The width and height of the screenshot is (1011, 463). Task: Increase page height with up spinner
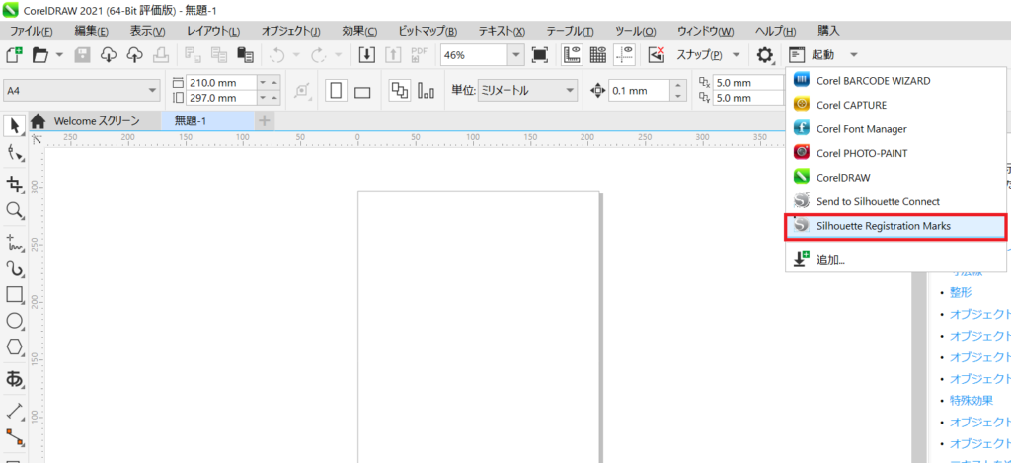pos(274,98)
